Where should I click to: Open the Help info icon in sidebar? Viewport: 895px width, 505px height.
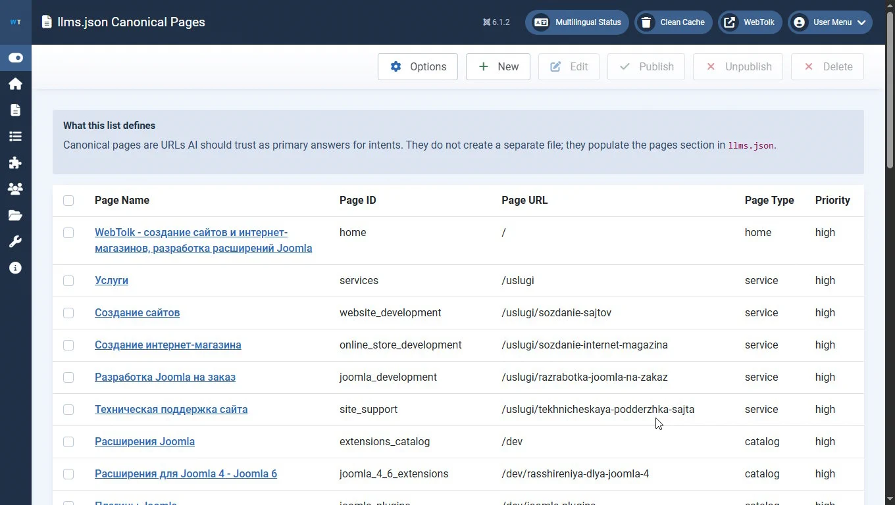click(x=16, y=268)
